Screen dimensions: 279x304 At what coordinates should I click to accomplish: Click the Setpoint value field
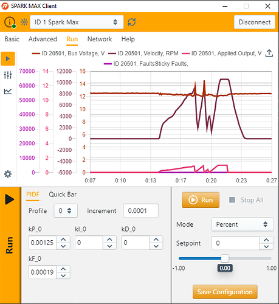click(236, 243)
